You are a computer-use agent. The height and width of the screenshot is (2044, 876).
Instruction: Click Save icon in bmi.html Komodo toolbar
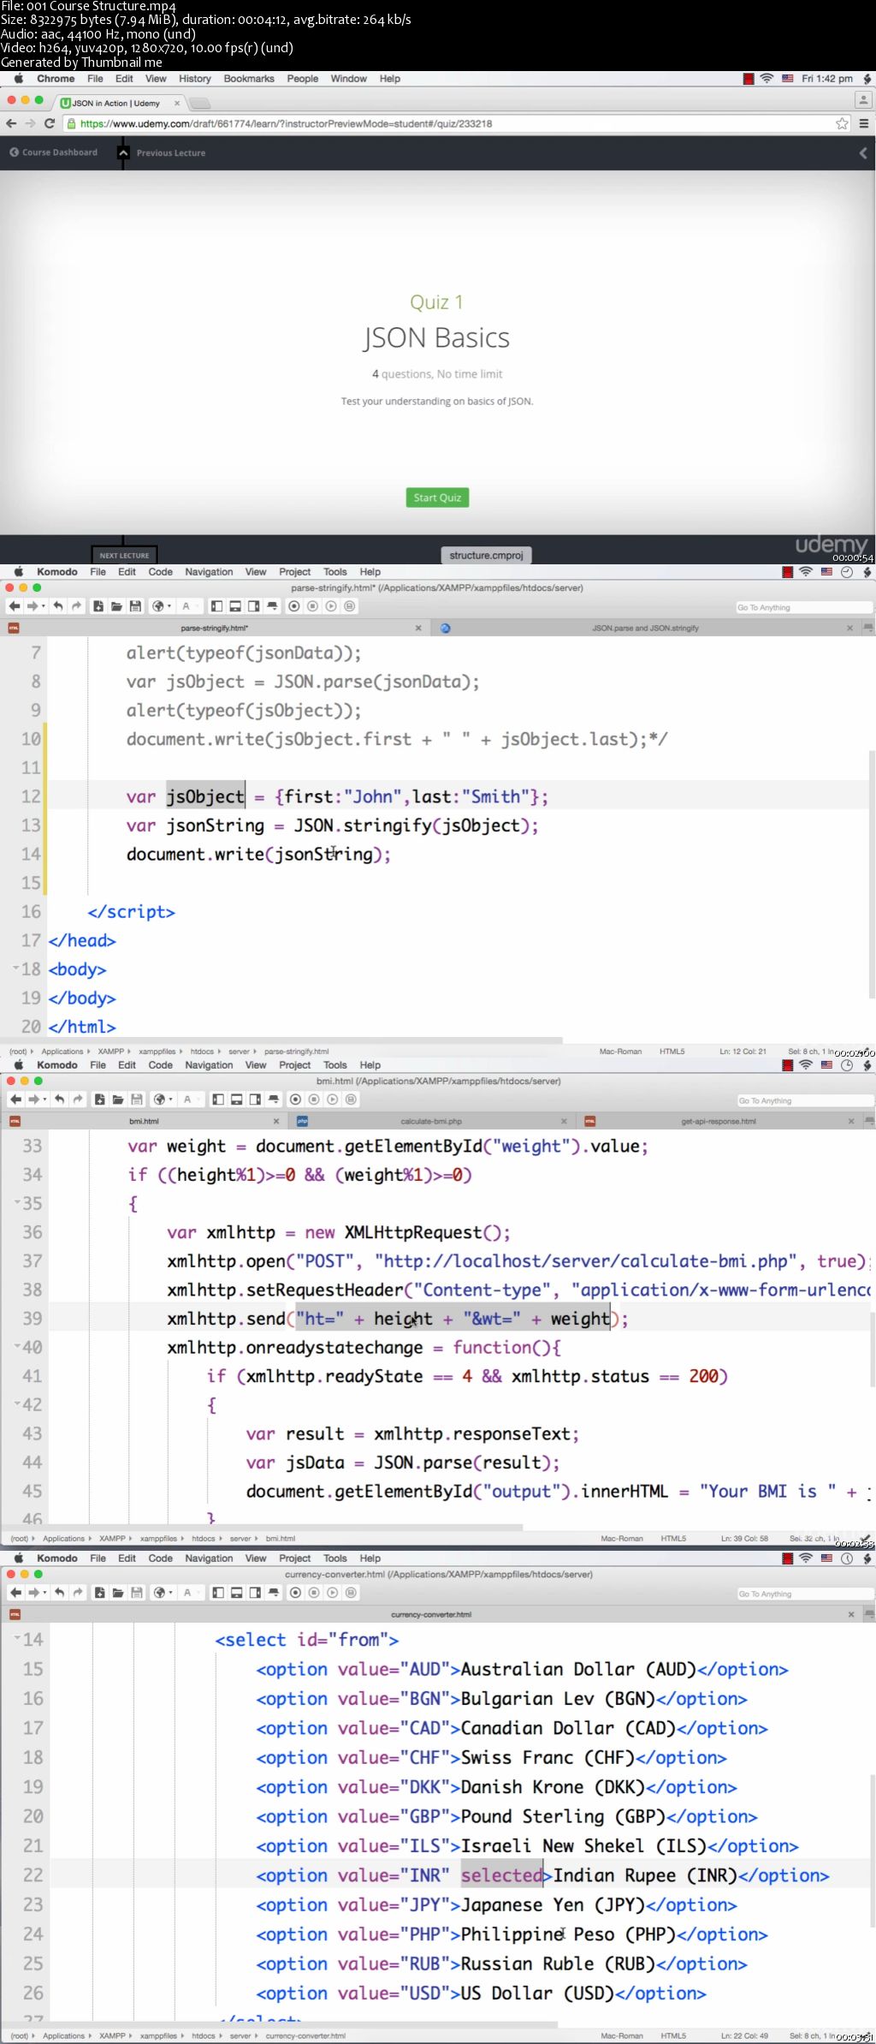point(137,1099)
